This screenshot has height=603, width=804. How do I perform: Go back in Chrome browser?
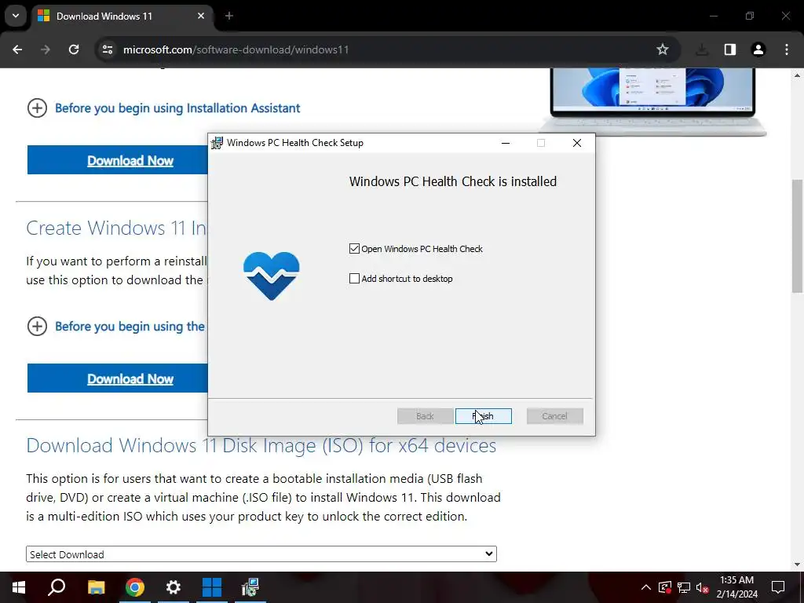tap(17, 49)
